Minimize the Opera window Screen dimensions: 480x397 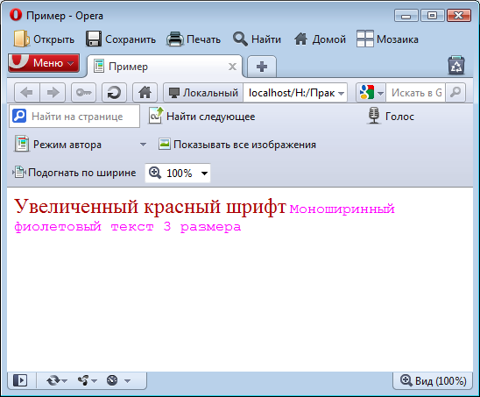coord(406,15)
